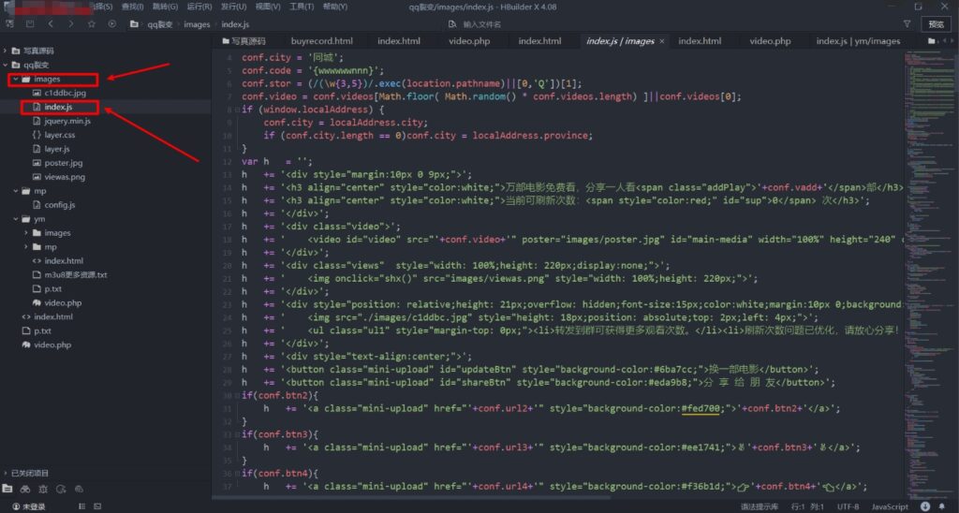959x513 pixels.
Task: Click the run play circle icon
Action: pos(112,23)
